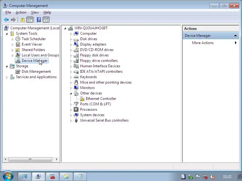
Task: Expand the Computer device category
Action: [71, 34]
